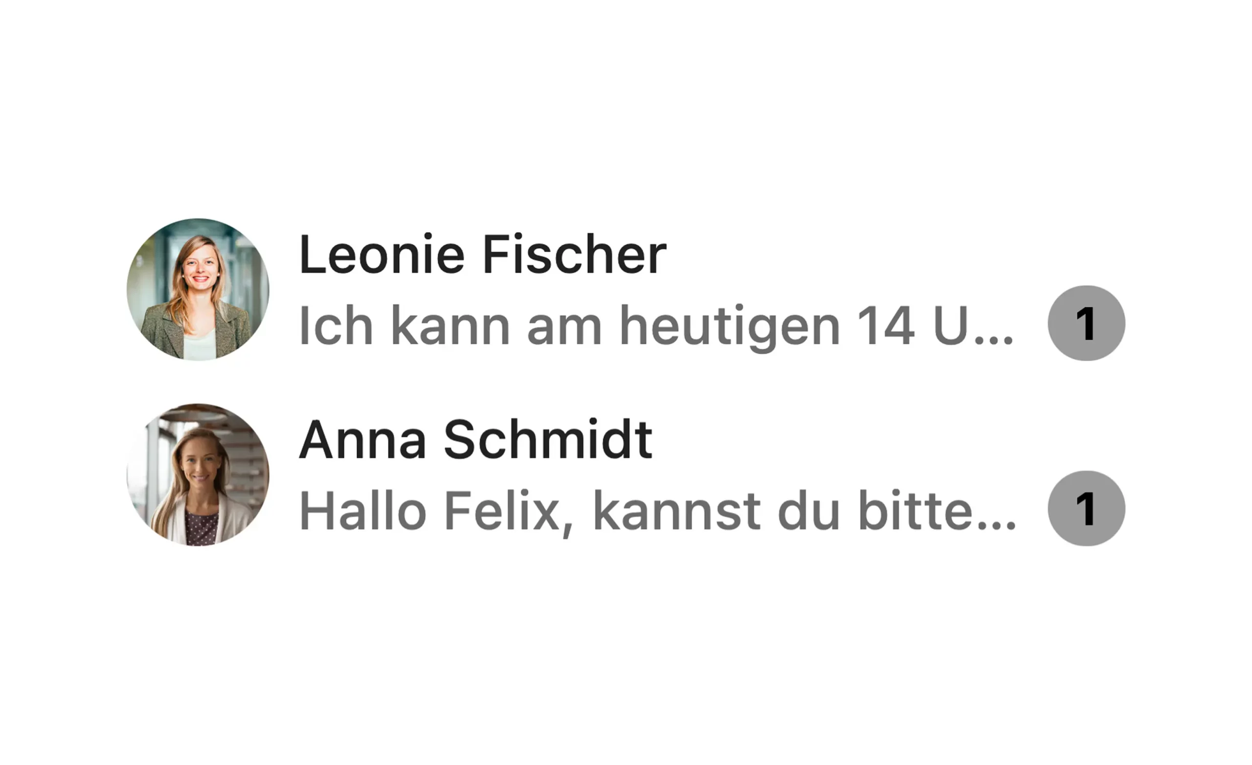Tap the avatar of the woman in the white cardigan
This screenshot has width=1252, height=765.
click(198, 475)
